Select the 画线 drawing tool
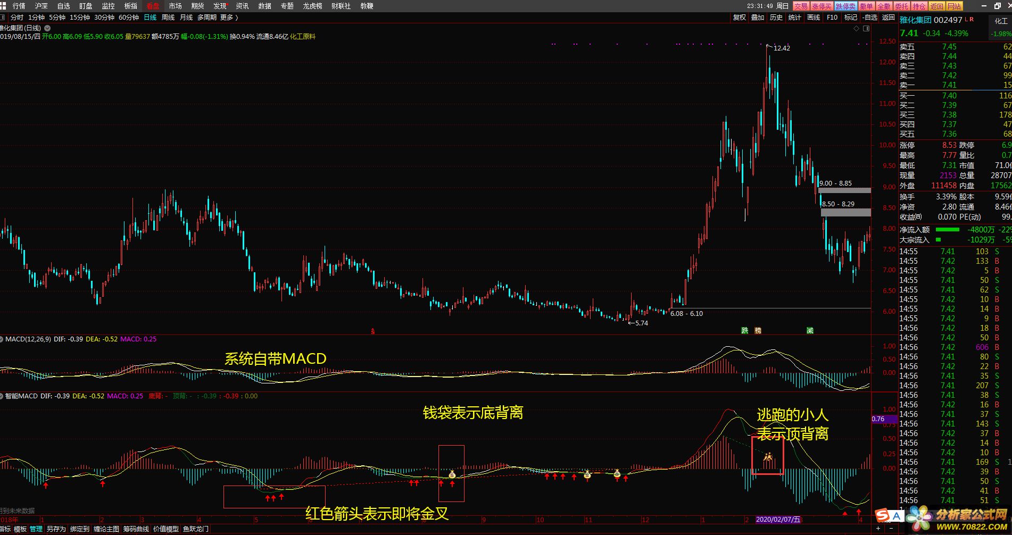This screenshot has height=535, width=1012. point(814,18)
